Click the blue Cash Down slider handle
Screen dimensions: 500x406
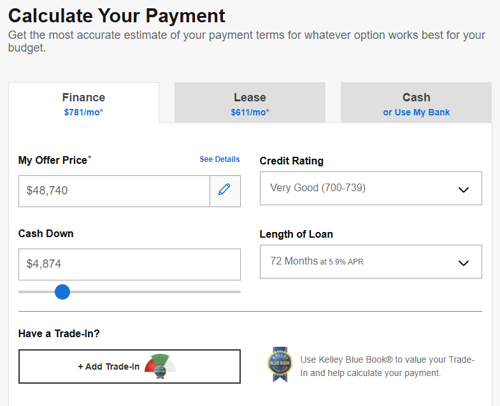coord(62,292)
